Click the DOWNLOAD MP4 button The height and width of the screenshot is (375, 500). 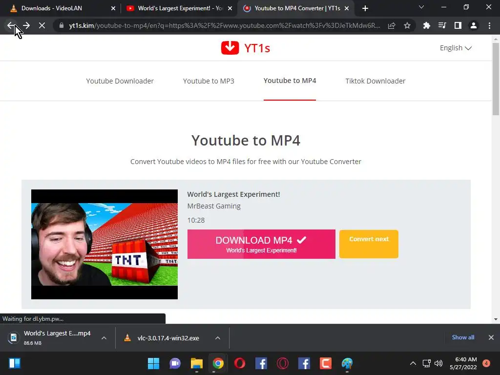coord(261,244)
